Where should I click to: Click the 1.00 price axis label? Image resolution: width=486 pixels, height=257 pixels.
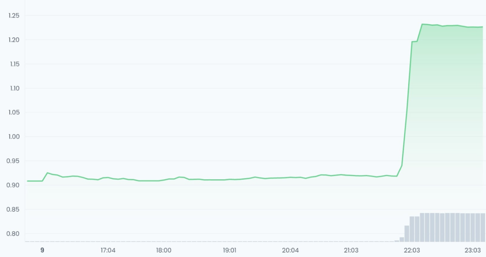tap(14, 137)
